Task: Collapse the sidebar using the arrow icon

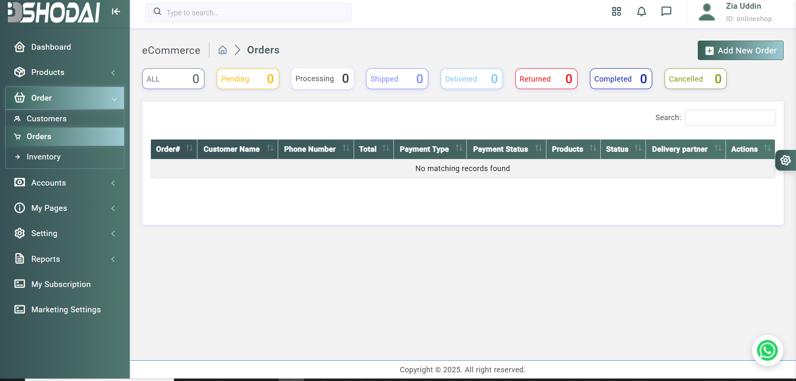Action: 116,12
